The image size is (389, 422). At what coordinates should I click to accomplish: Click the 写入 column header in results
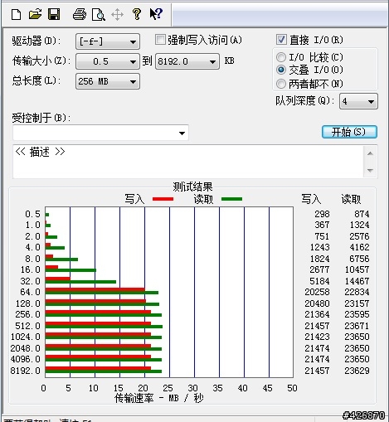click(311, 199)
